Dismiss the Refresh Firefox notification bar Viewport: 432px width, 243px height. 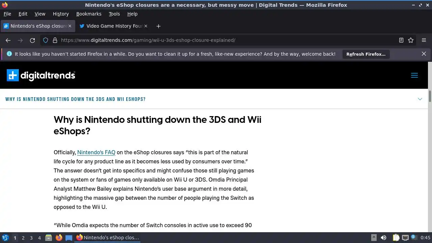pos(424,54)
